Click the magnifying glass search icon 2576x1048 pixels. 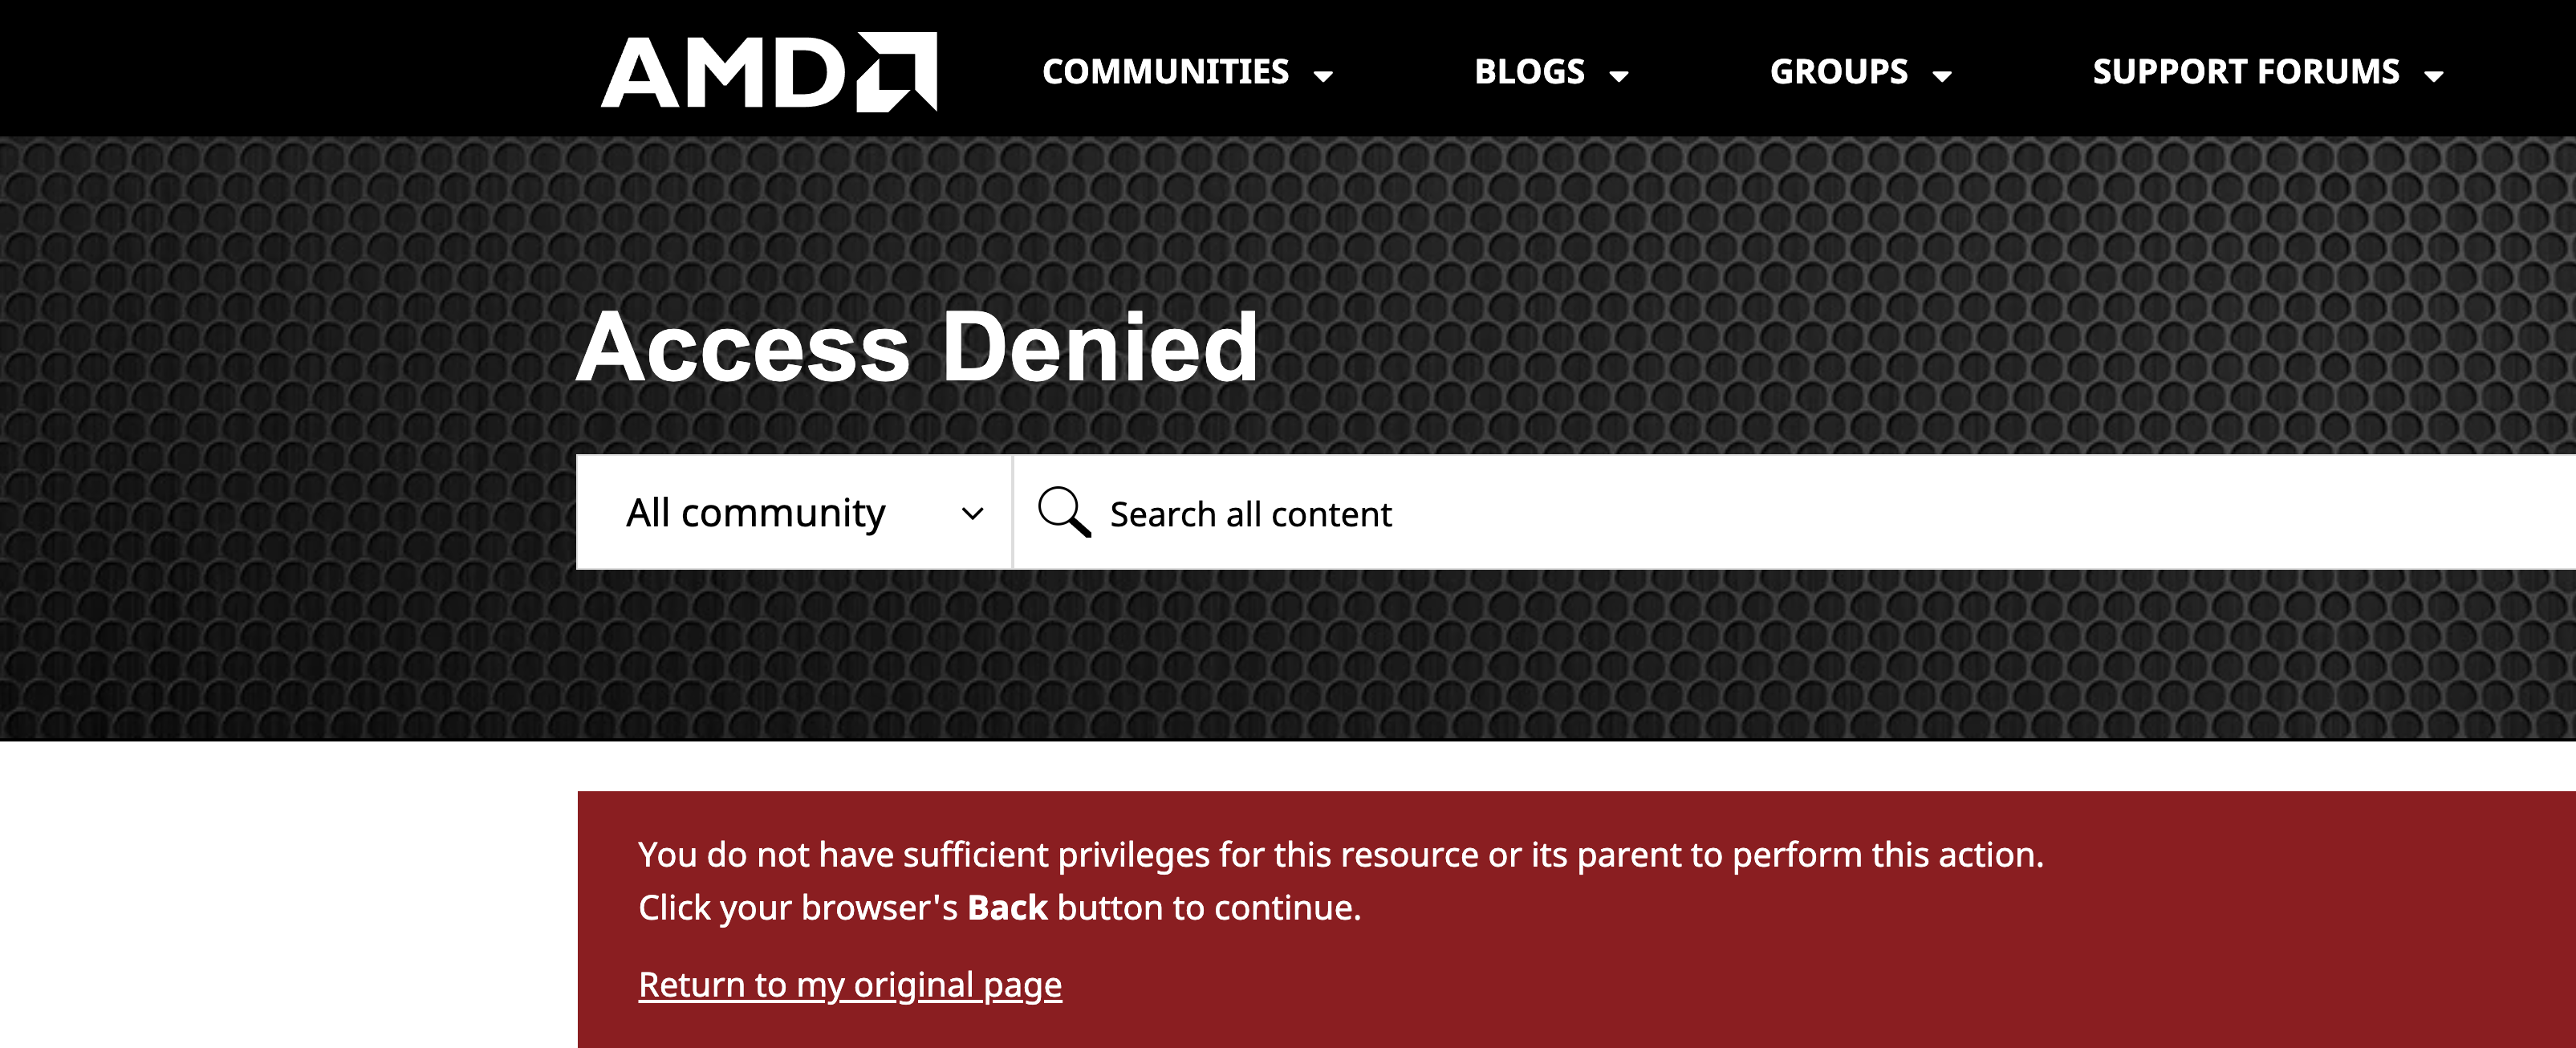pyautogui.click(x=1063, y=512)
